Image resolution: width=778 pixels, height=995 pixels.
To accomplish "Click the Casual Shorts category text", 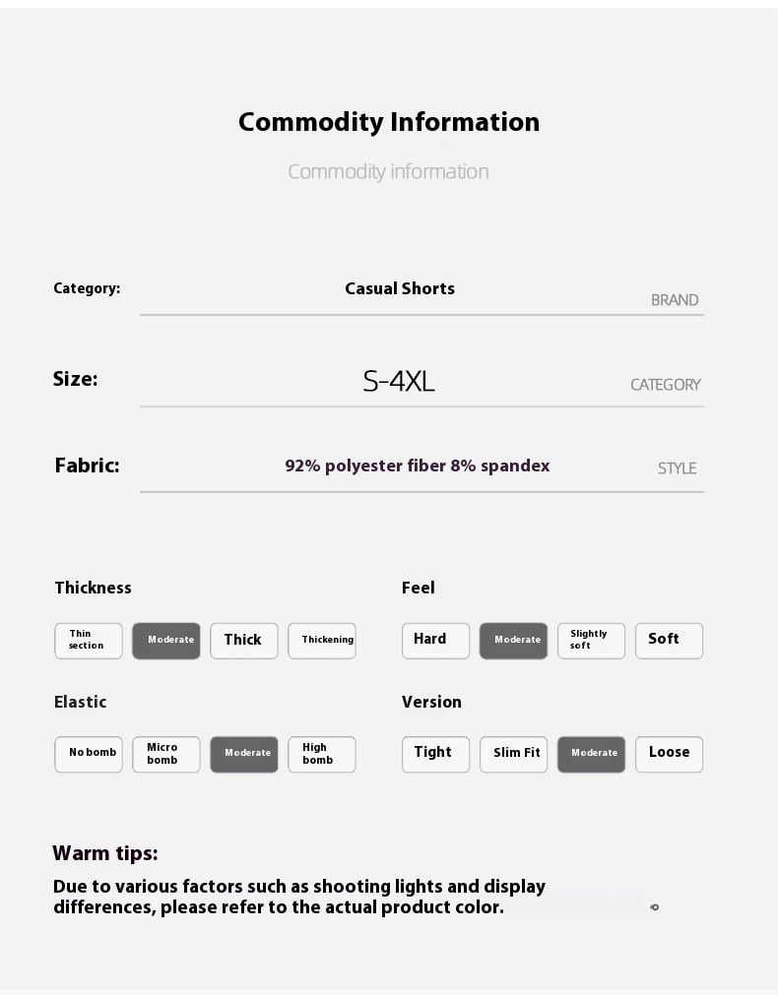I will tap(400, 288).
